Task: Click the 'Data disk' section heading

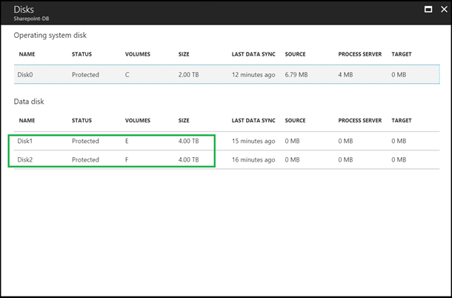Action: click(29, 102)
